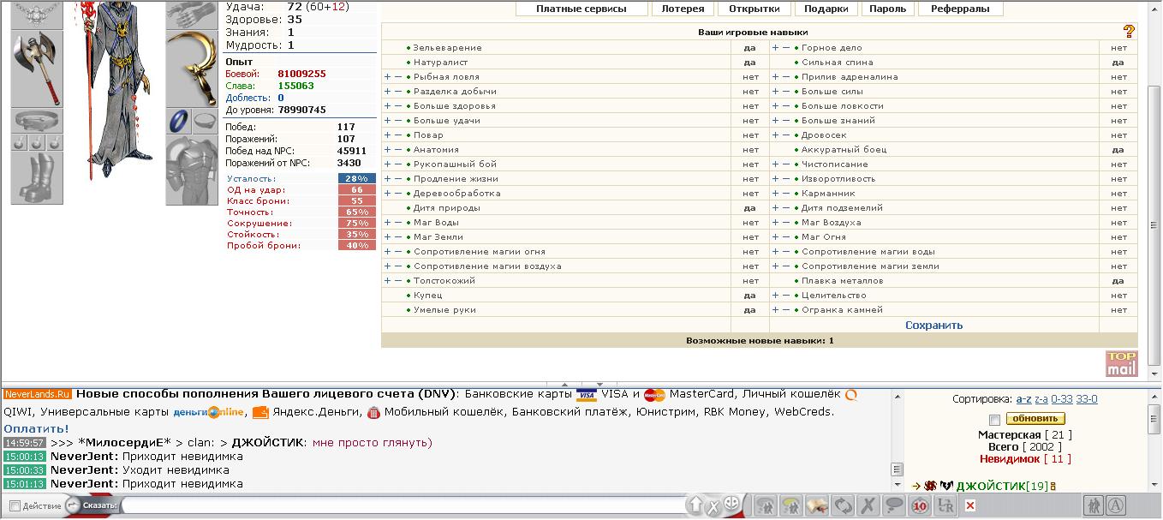This screenshot has width=1163, height=520.
Task: Select the boots equipment slot
Action: 37,177
